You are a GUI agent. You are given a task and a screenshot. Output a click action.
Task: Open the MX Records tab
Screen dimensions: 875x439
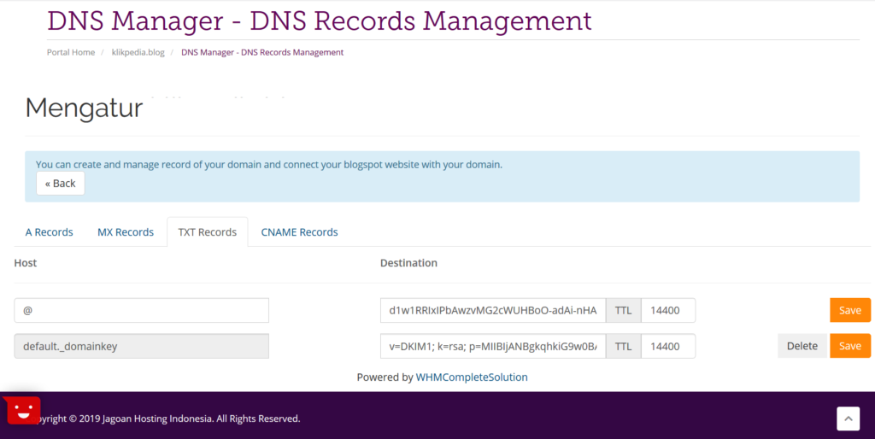click(126, 232)
